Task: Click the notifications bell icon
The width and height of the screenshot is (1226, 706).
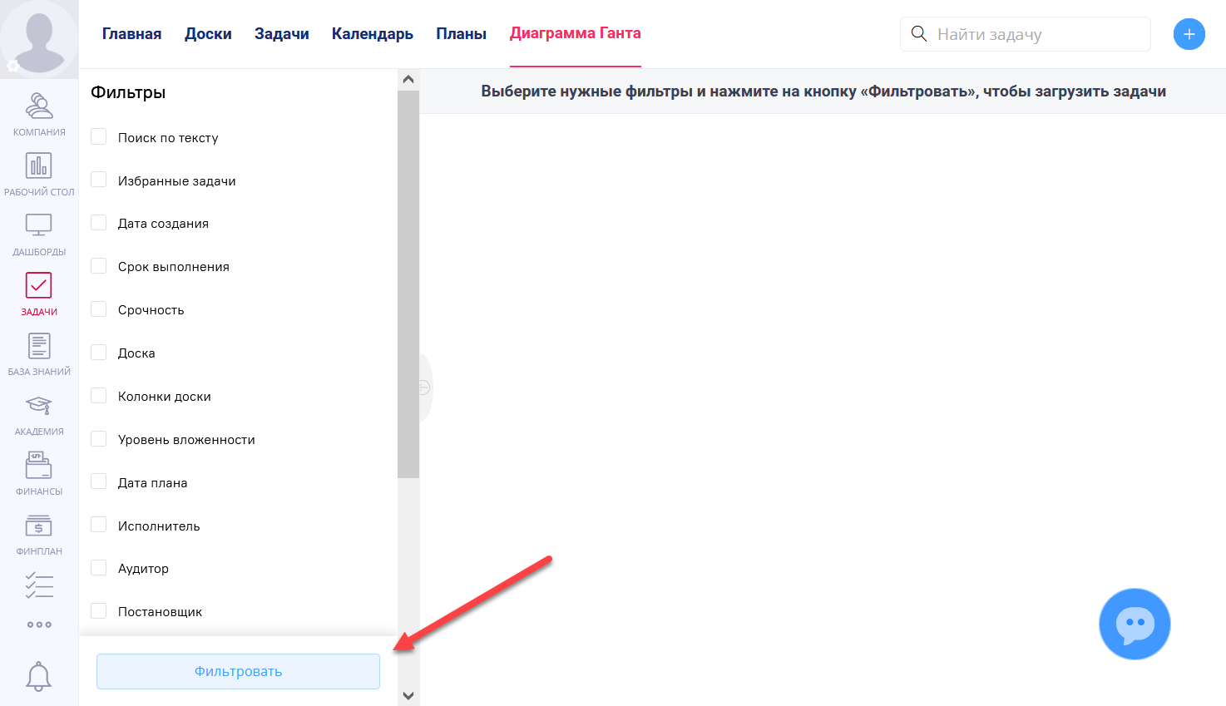Action: pos(38,676)
